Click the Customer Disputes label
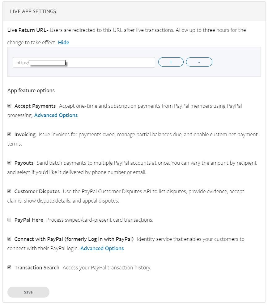 point(37,191)
